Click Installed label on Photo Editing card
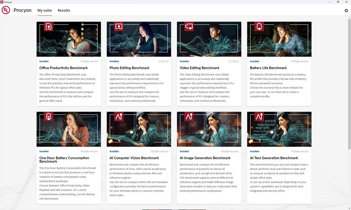This screenshot has width=351, height=210. tap(114, 61)
